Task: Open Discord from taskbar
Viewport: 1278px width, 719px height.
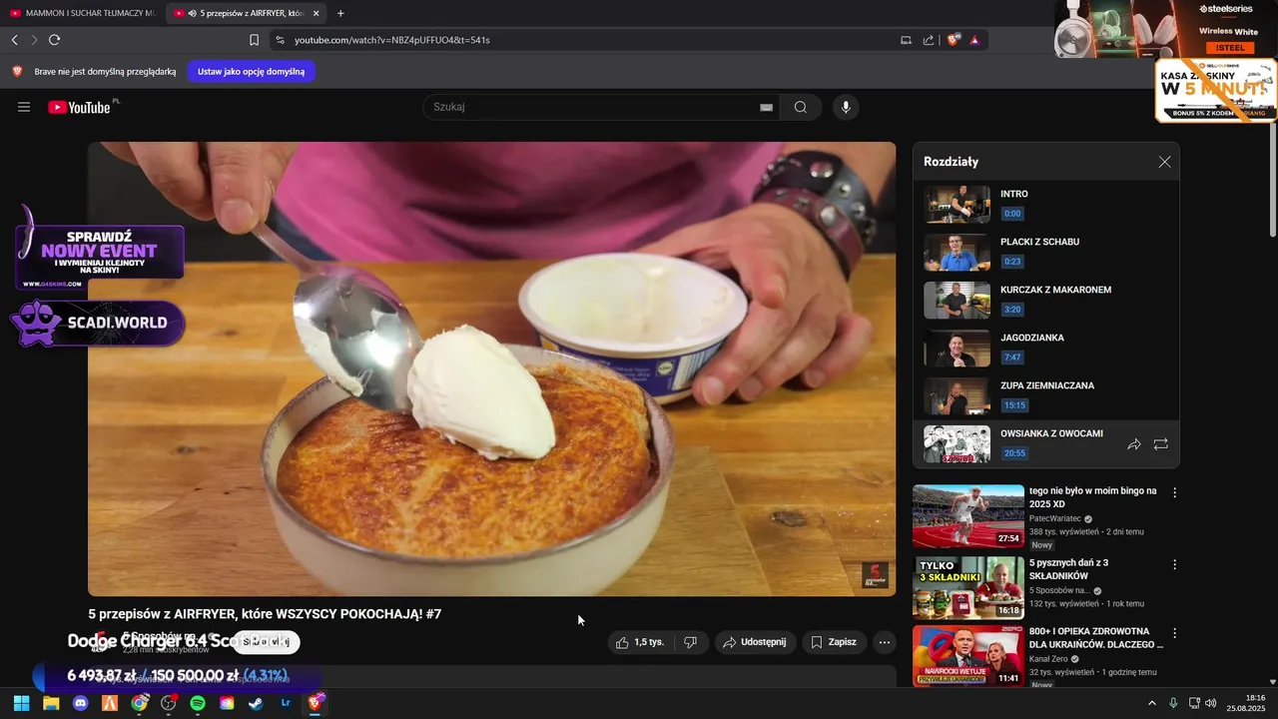Action: tap(80, 703)
